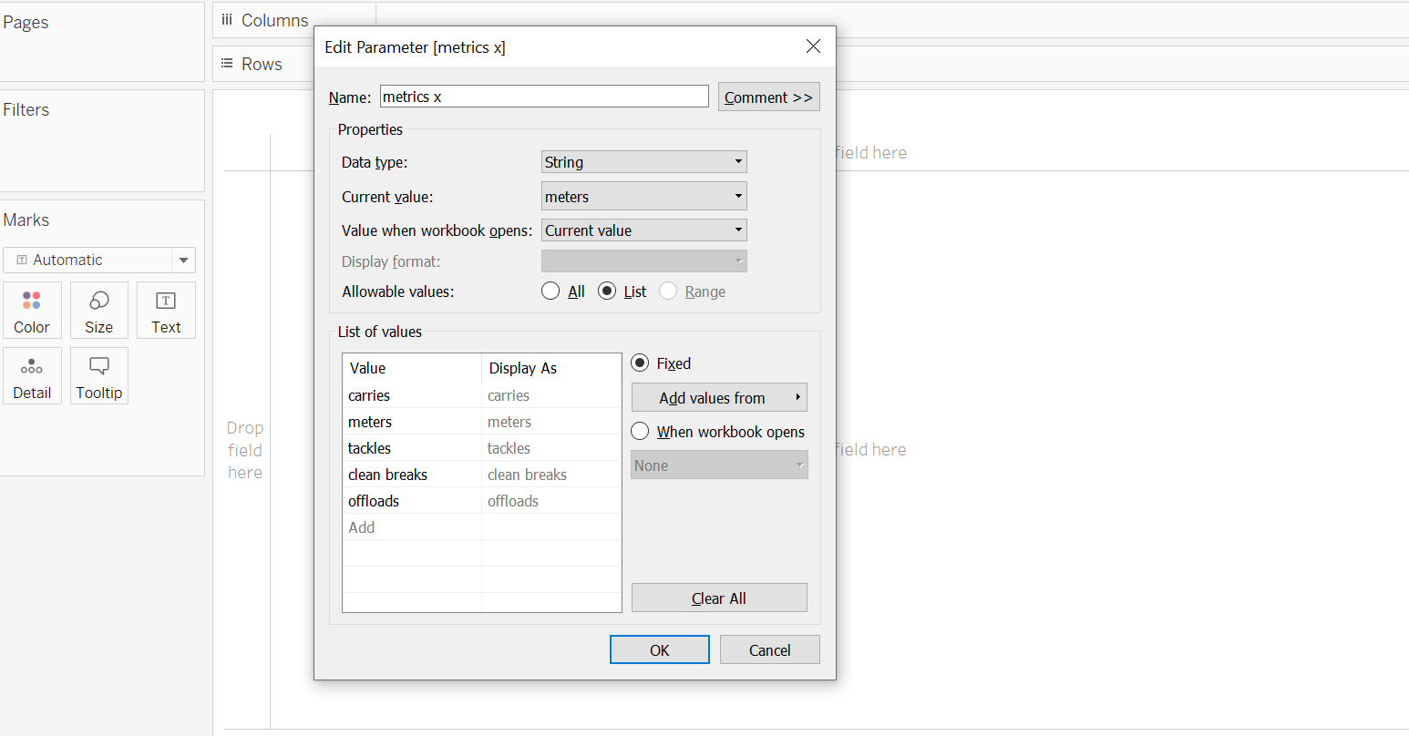This screenshot has height=736, width=1409.
Task: Open the Add values from menu
Action: click(719, 398)
